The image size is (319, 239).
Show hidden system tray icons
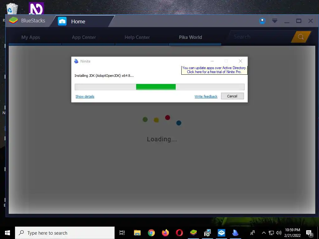pos(264,233)
